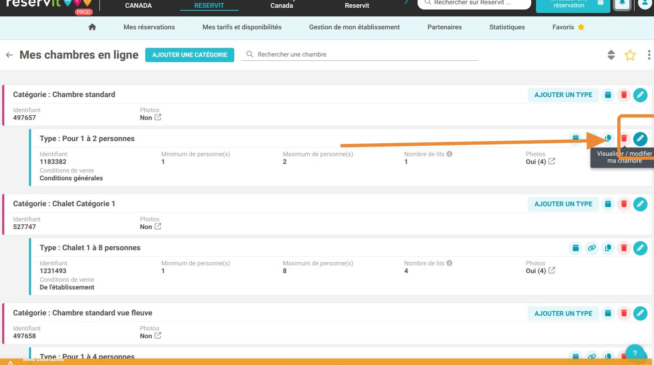Open the three-dot more options menu
This screenshot has width=654, height=365.
649,55
